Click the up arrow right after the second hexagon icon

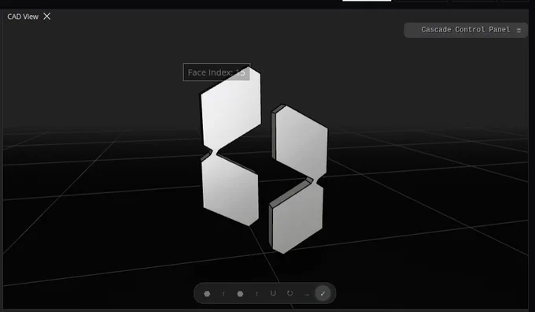tap(256, 294)
